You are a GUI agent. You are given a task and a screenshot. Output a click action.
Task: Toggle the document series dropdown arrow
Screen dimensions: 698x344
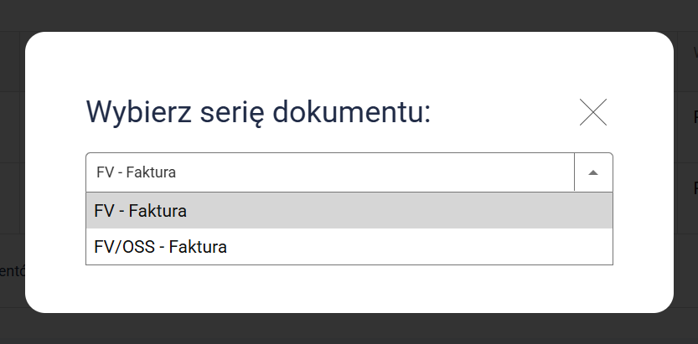tap(593, 172)
